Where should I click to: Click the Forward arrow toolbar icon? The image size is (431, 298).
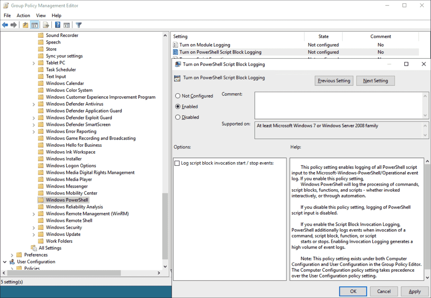[14, 25]
